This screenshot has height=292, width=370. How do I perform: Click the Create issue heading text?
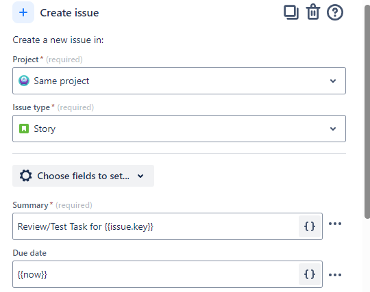coord(69,13)
